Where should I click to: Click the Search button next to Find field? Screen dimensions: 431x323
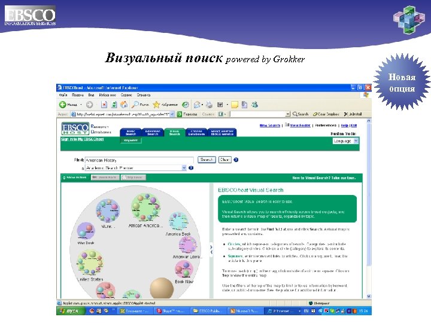[207, 160]
